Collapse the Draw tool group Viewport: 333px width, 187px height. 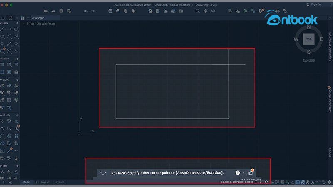pyautogui.click(x=1, y=23)
